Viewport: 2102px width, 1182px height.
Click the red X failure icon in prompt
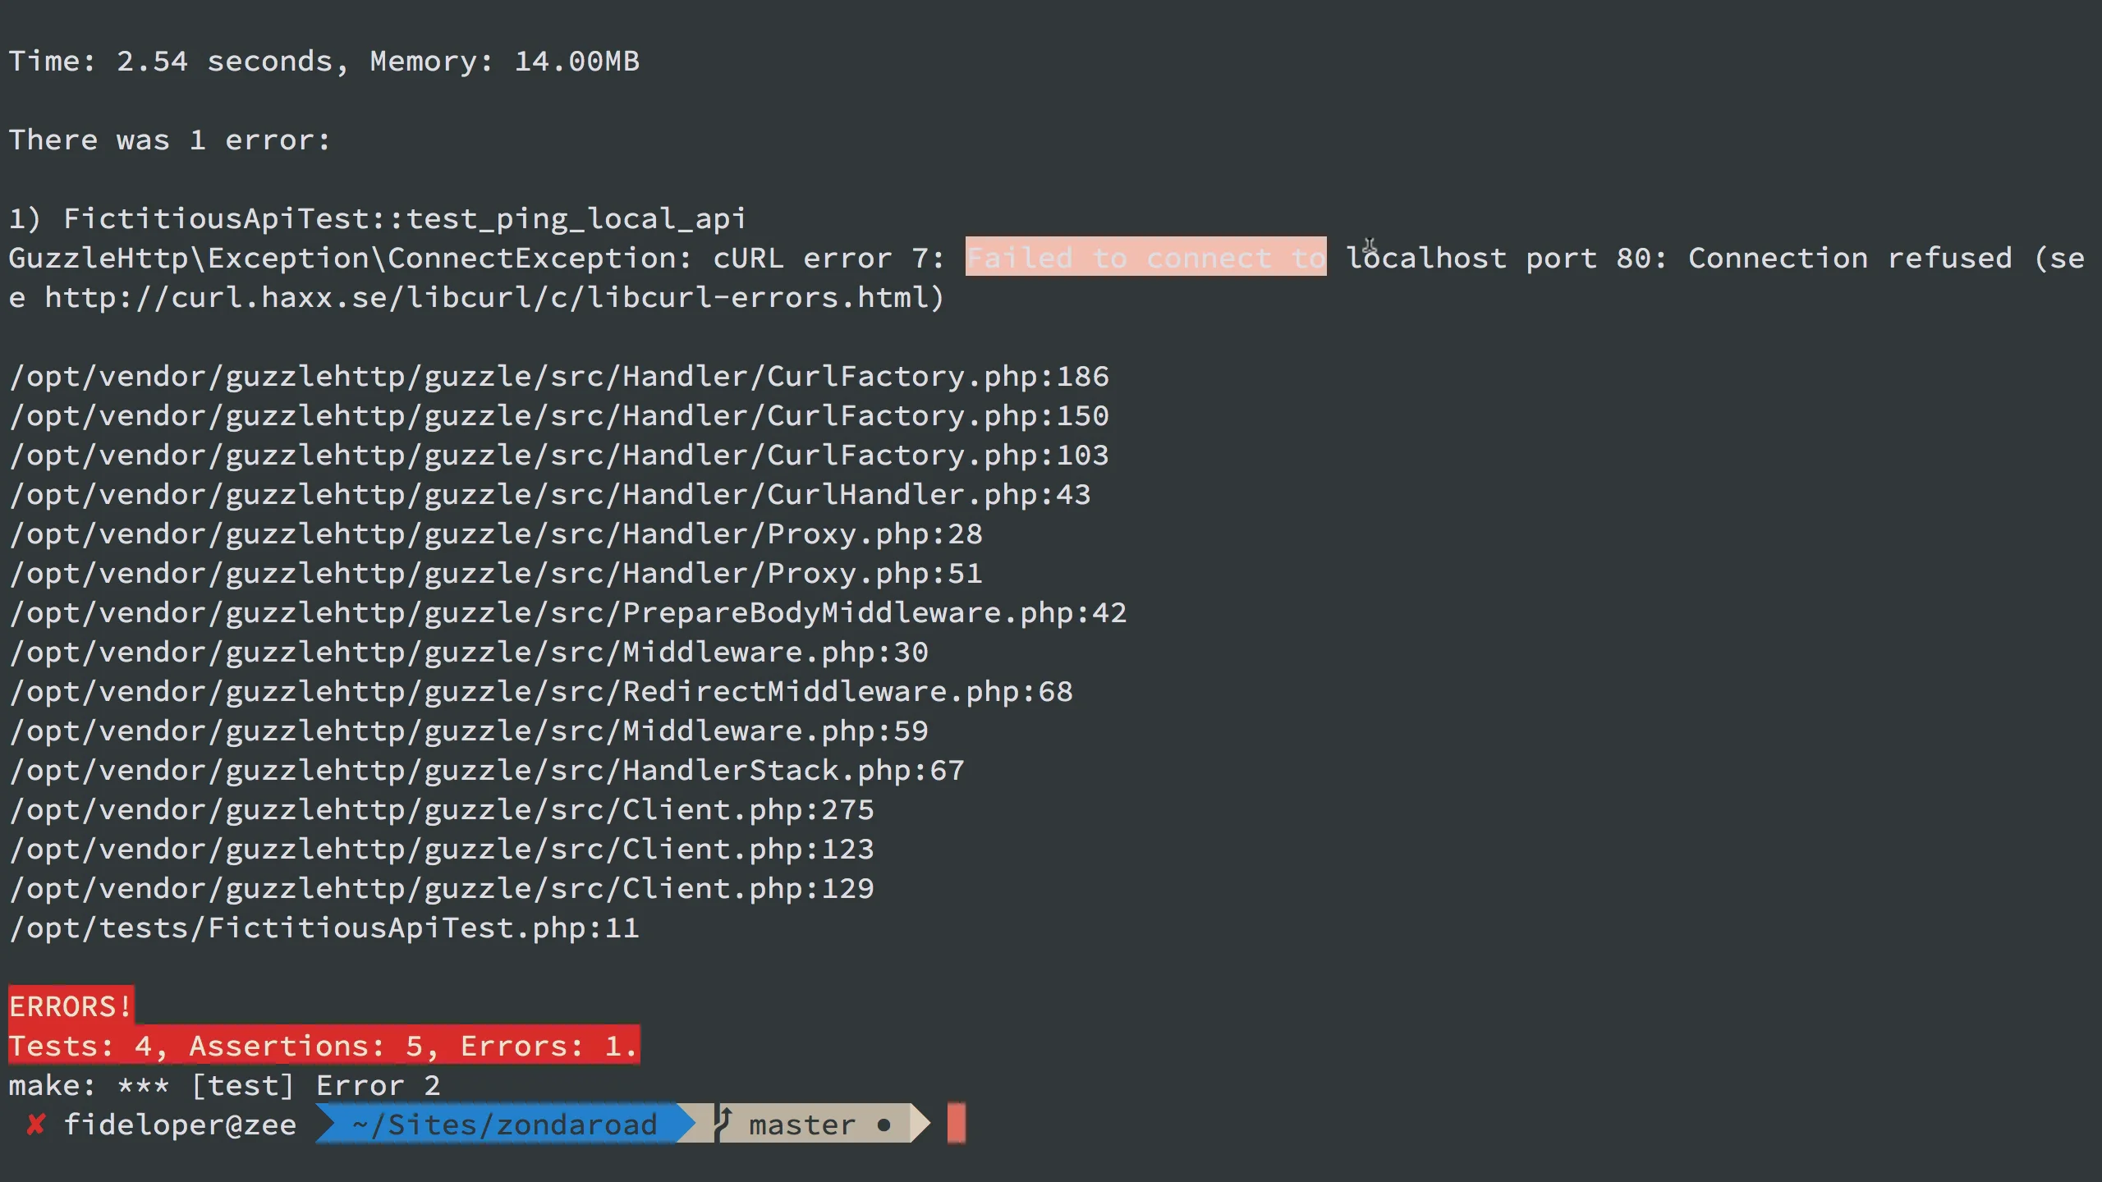[x=35, y=1125]
